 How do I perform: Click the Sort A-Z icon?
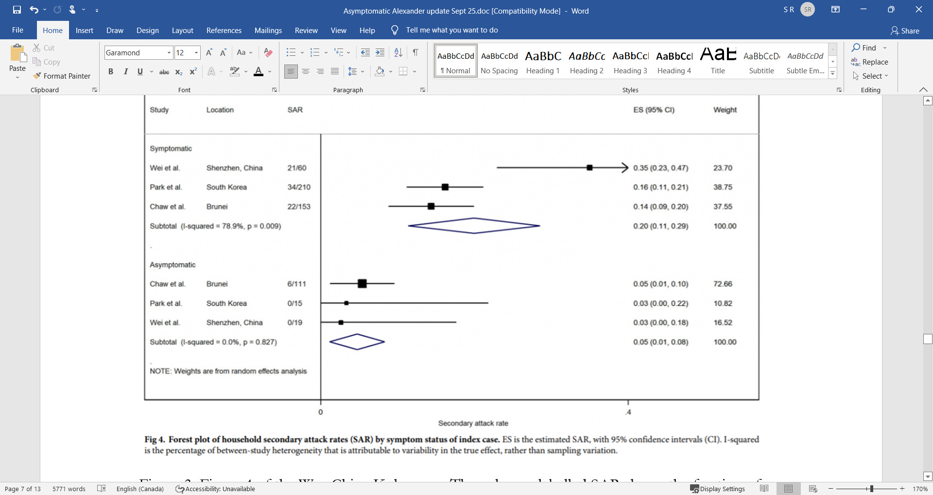click(x=398, y=52)
